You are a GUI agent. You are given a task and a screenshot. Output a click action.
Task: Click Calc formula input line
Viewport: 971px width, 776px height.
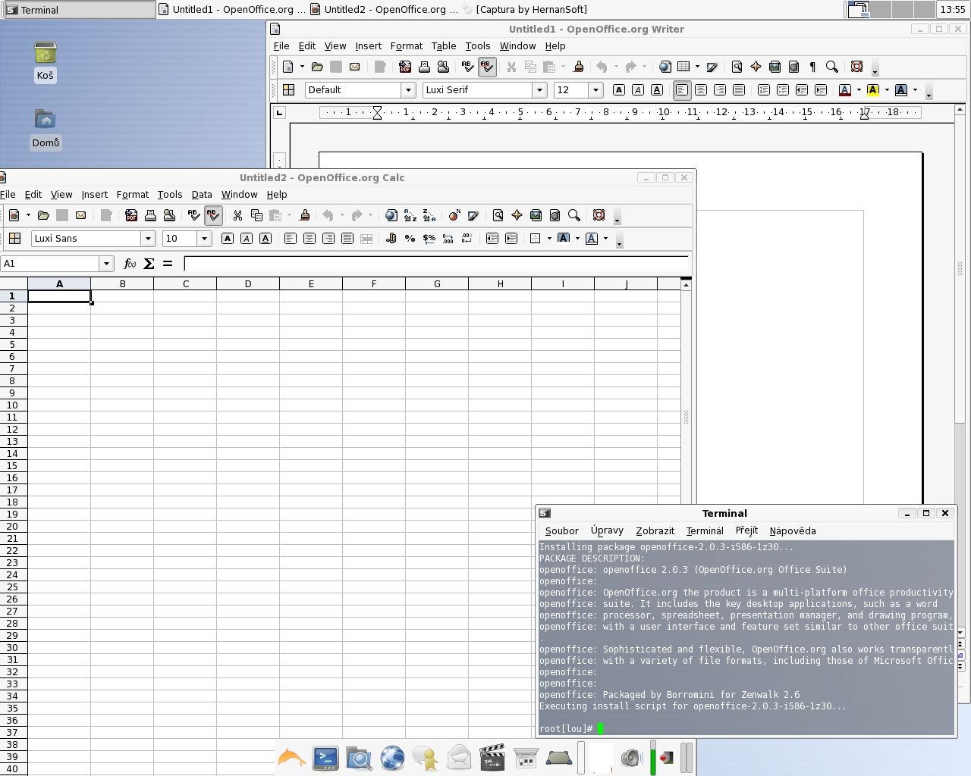click(435, 263)
